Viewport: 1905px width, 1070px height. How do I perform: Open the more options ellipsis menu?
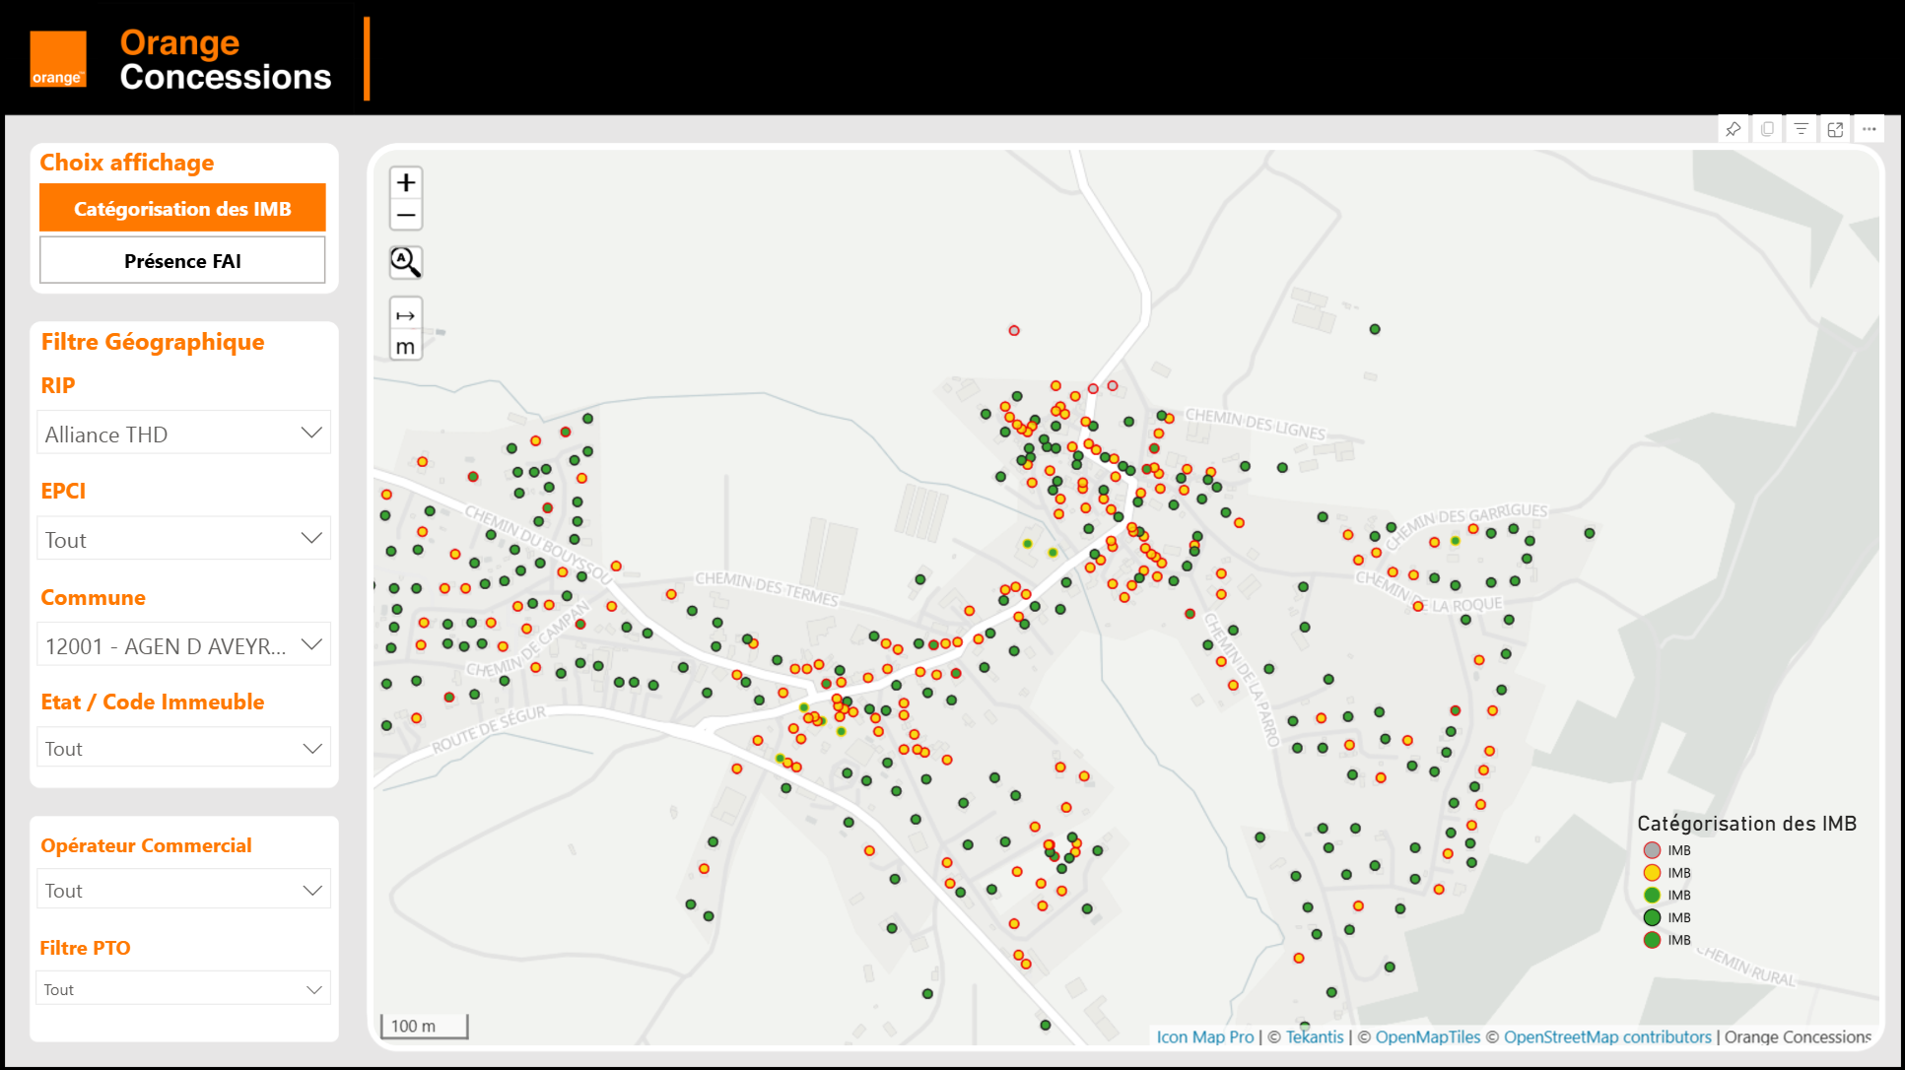point(1870,128)
